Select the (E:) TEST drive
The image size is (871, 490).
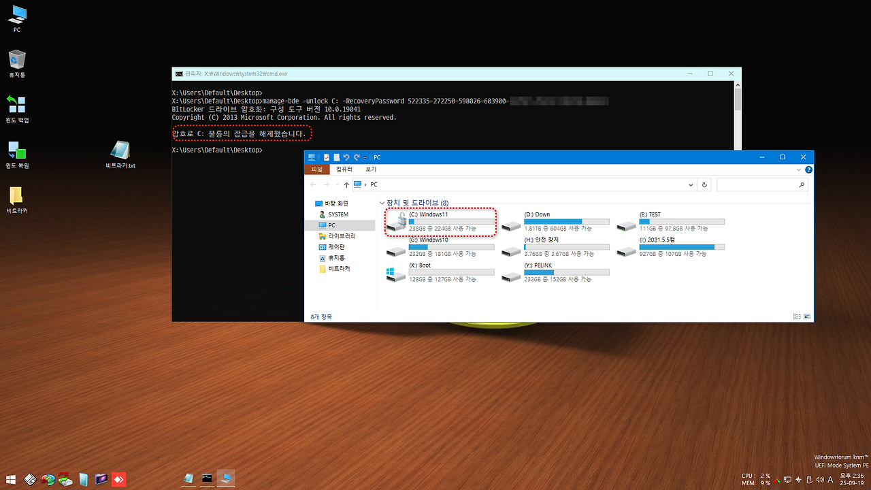coord(671,222)
